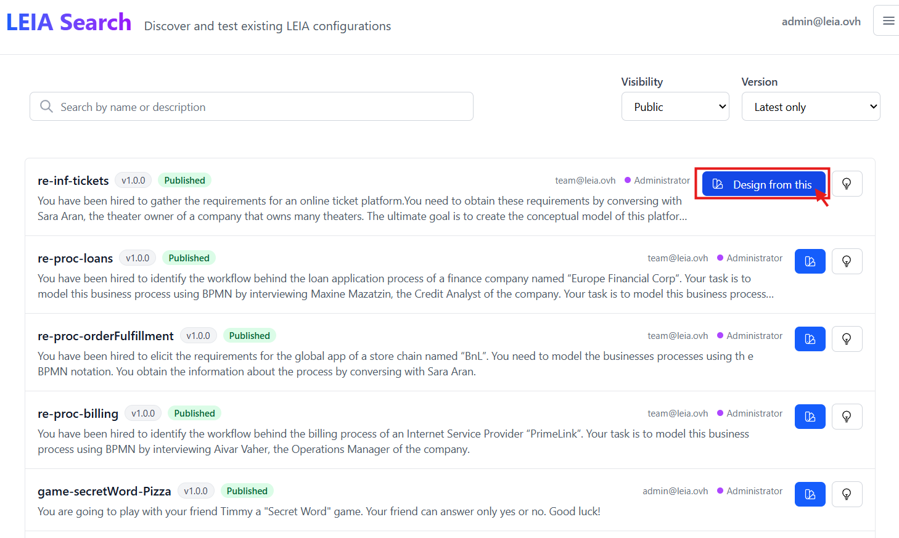Image resolution: width=899 pixels, height=538 pixels.
Task: Open the re-inf-tickets entry title
Action: coord(73,181)
